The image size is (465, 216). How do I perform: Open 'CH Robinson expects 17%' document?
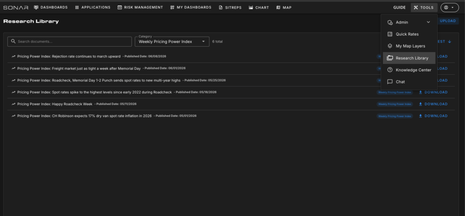pyautogui.click(x=84, y=115)
